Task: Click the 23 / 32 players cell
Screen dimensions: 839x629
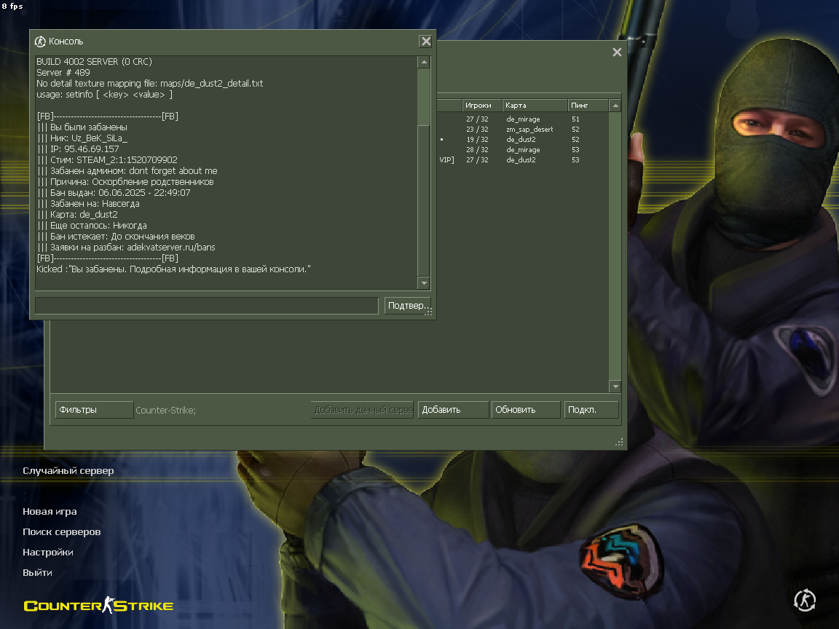Action: (477, 130)
